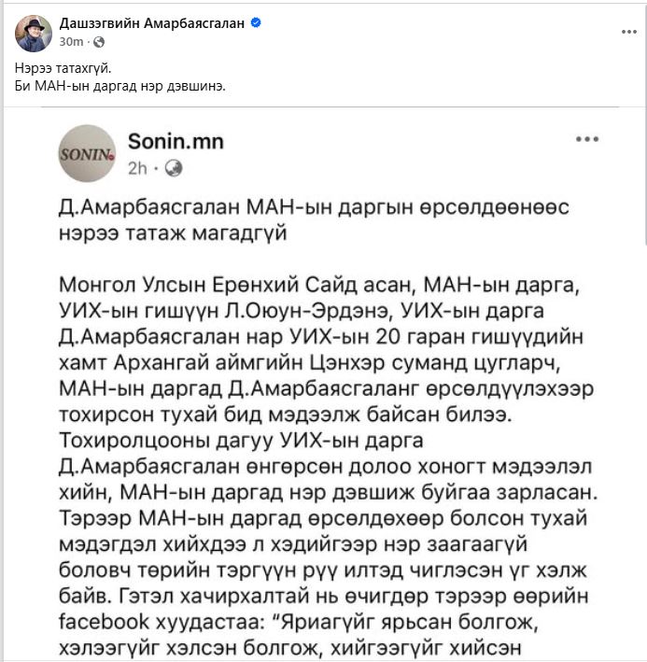
Task: Click the 30m post timestamp
Action: click(71, 42)
